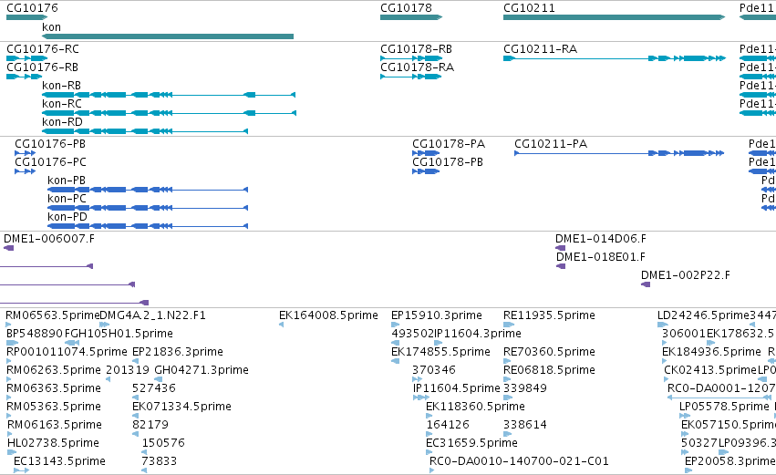Select the kon-RC transcript glyph
Image resolution: width=776 pixels, height=475 pixels.
pyautogui.click(x=169, y=113)
